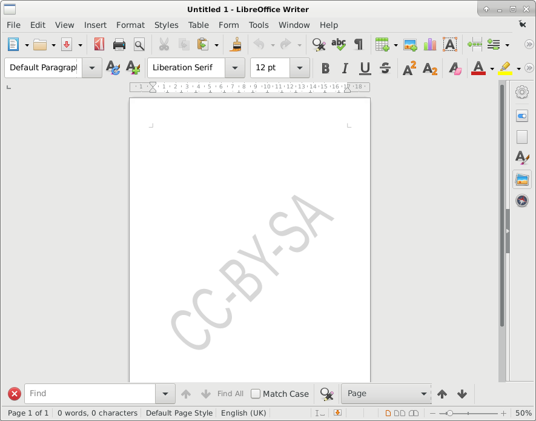536x421 pixels.
Task: Open the Styles menu
Action: pos(166,25)
